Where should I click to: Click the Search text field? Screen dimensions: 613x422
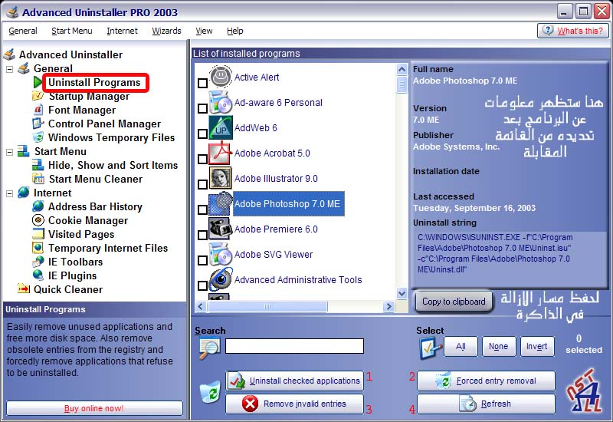pyautogui.click(x=294, y=346)
